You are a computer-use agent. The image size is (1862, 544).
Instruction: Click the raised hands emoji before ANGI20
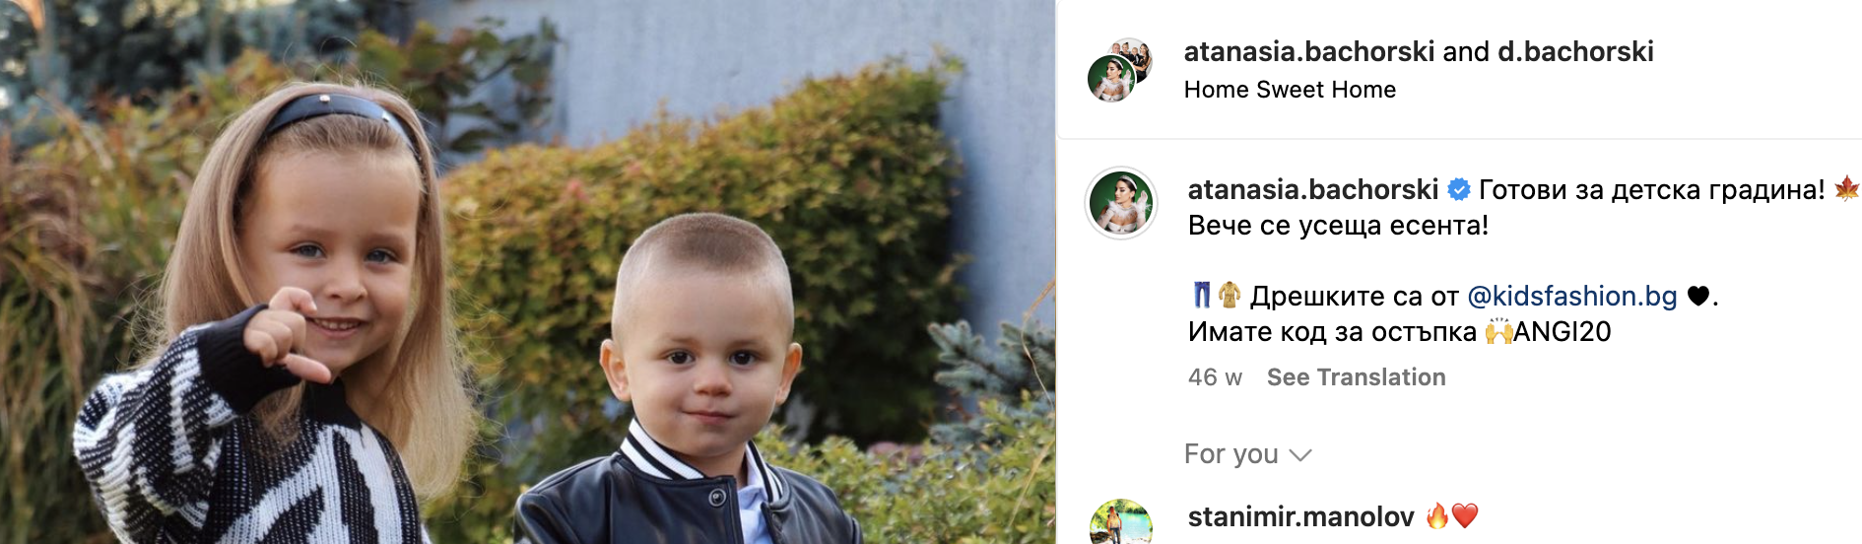[1498, 331]
